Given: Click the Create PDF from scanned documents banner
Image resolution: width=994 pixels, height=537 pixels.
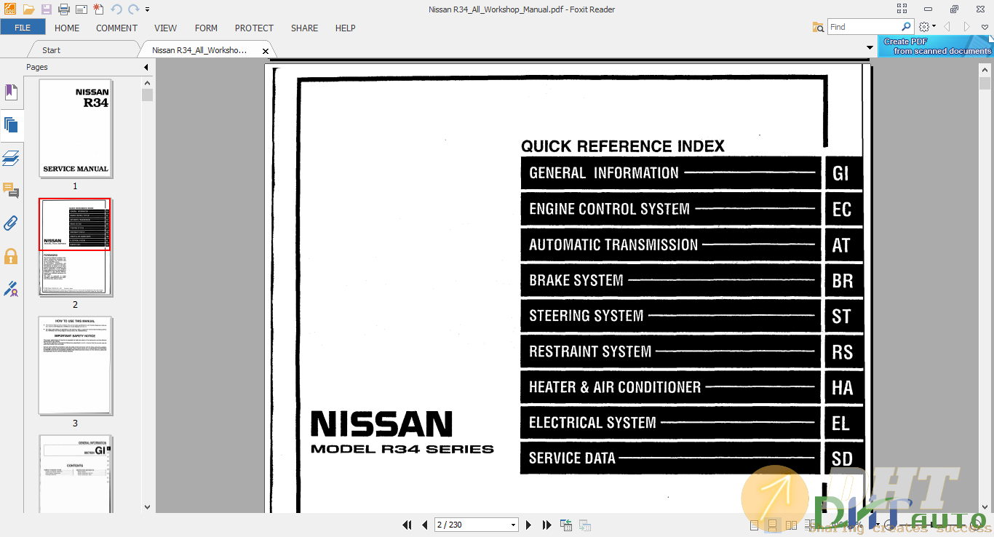Looking at the screenshot, I should click(x=936, y=47).
